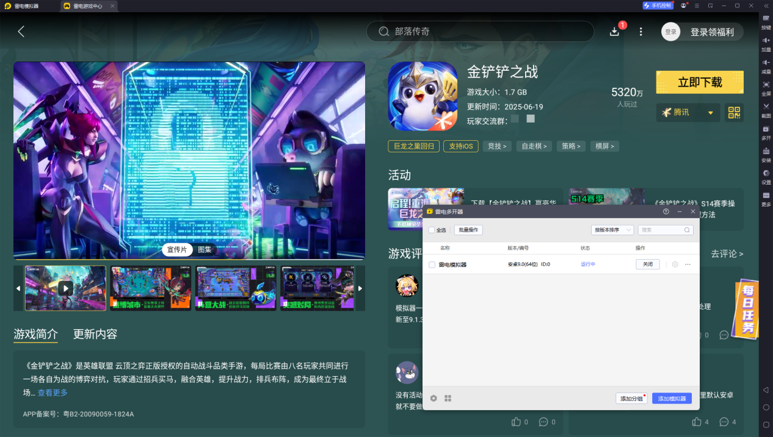773x437 pixels.
Task: Select the 游戏简介 tab
Action: (x=36, y=334)
